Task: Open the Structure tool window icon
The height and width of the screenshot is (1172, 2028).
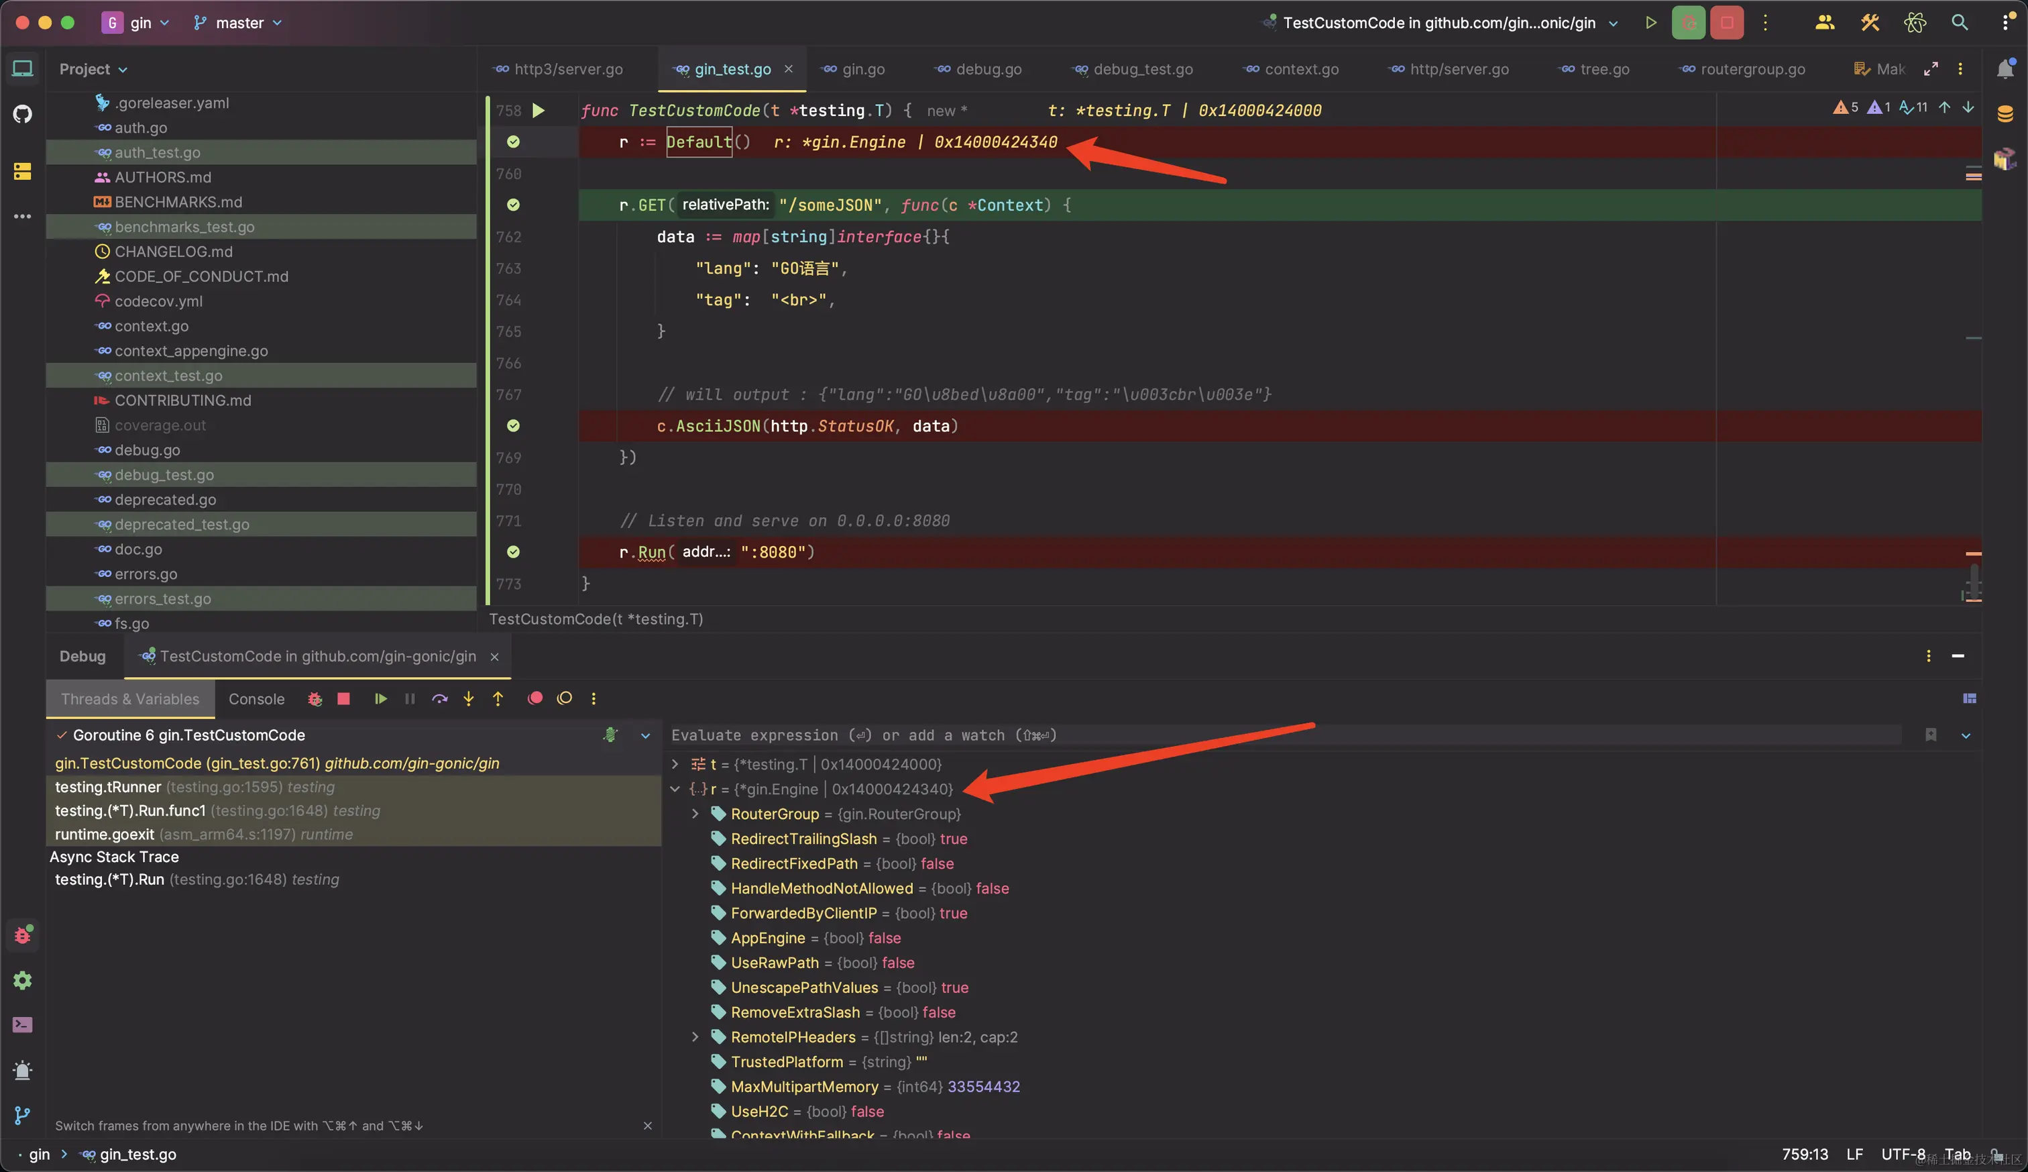Action: click(x=23, y=172)
